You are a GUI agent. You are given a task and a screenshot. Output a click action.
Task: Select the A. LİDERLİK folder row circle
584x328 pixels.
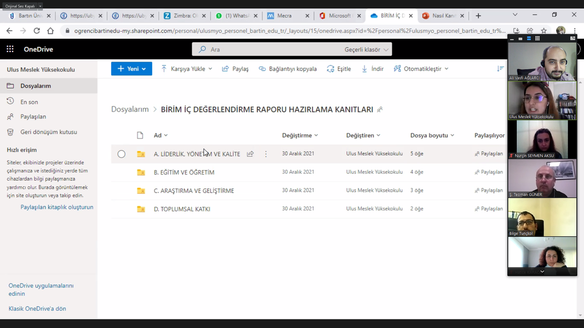[x=121, y=154]
